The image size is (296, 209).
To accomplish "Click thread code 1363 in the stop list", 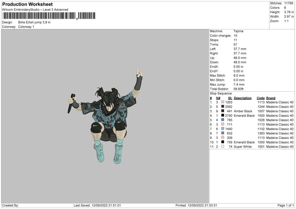I will click(261, 133).
